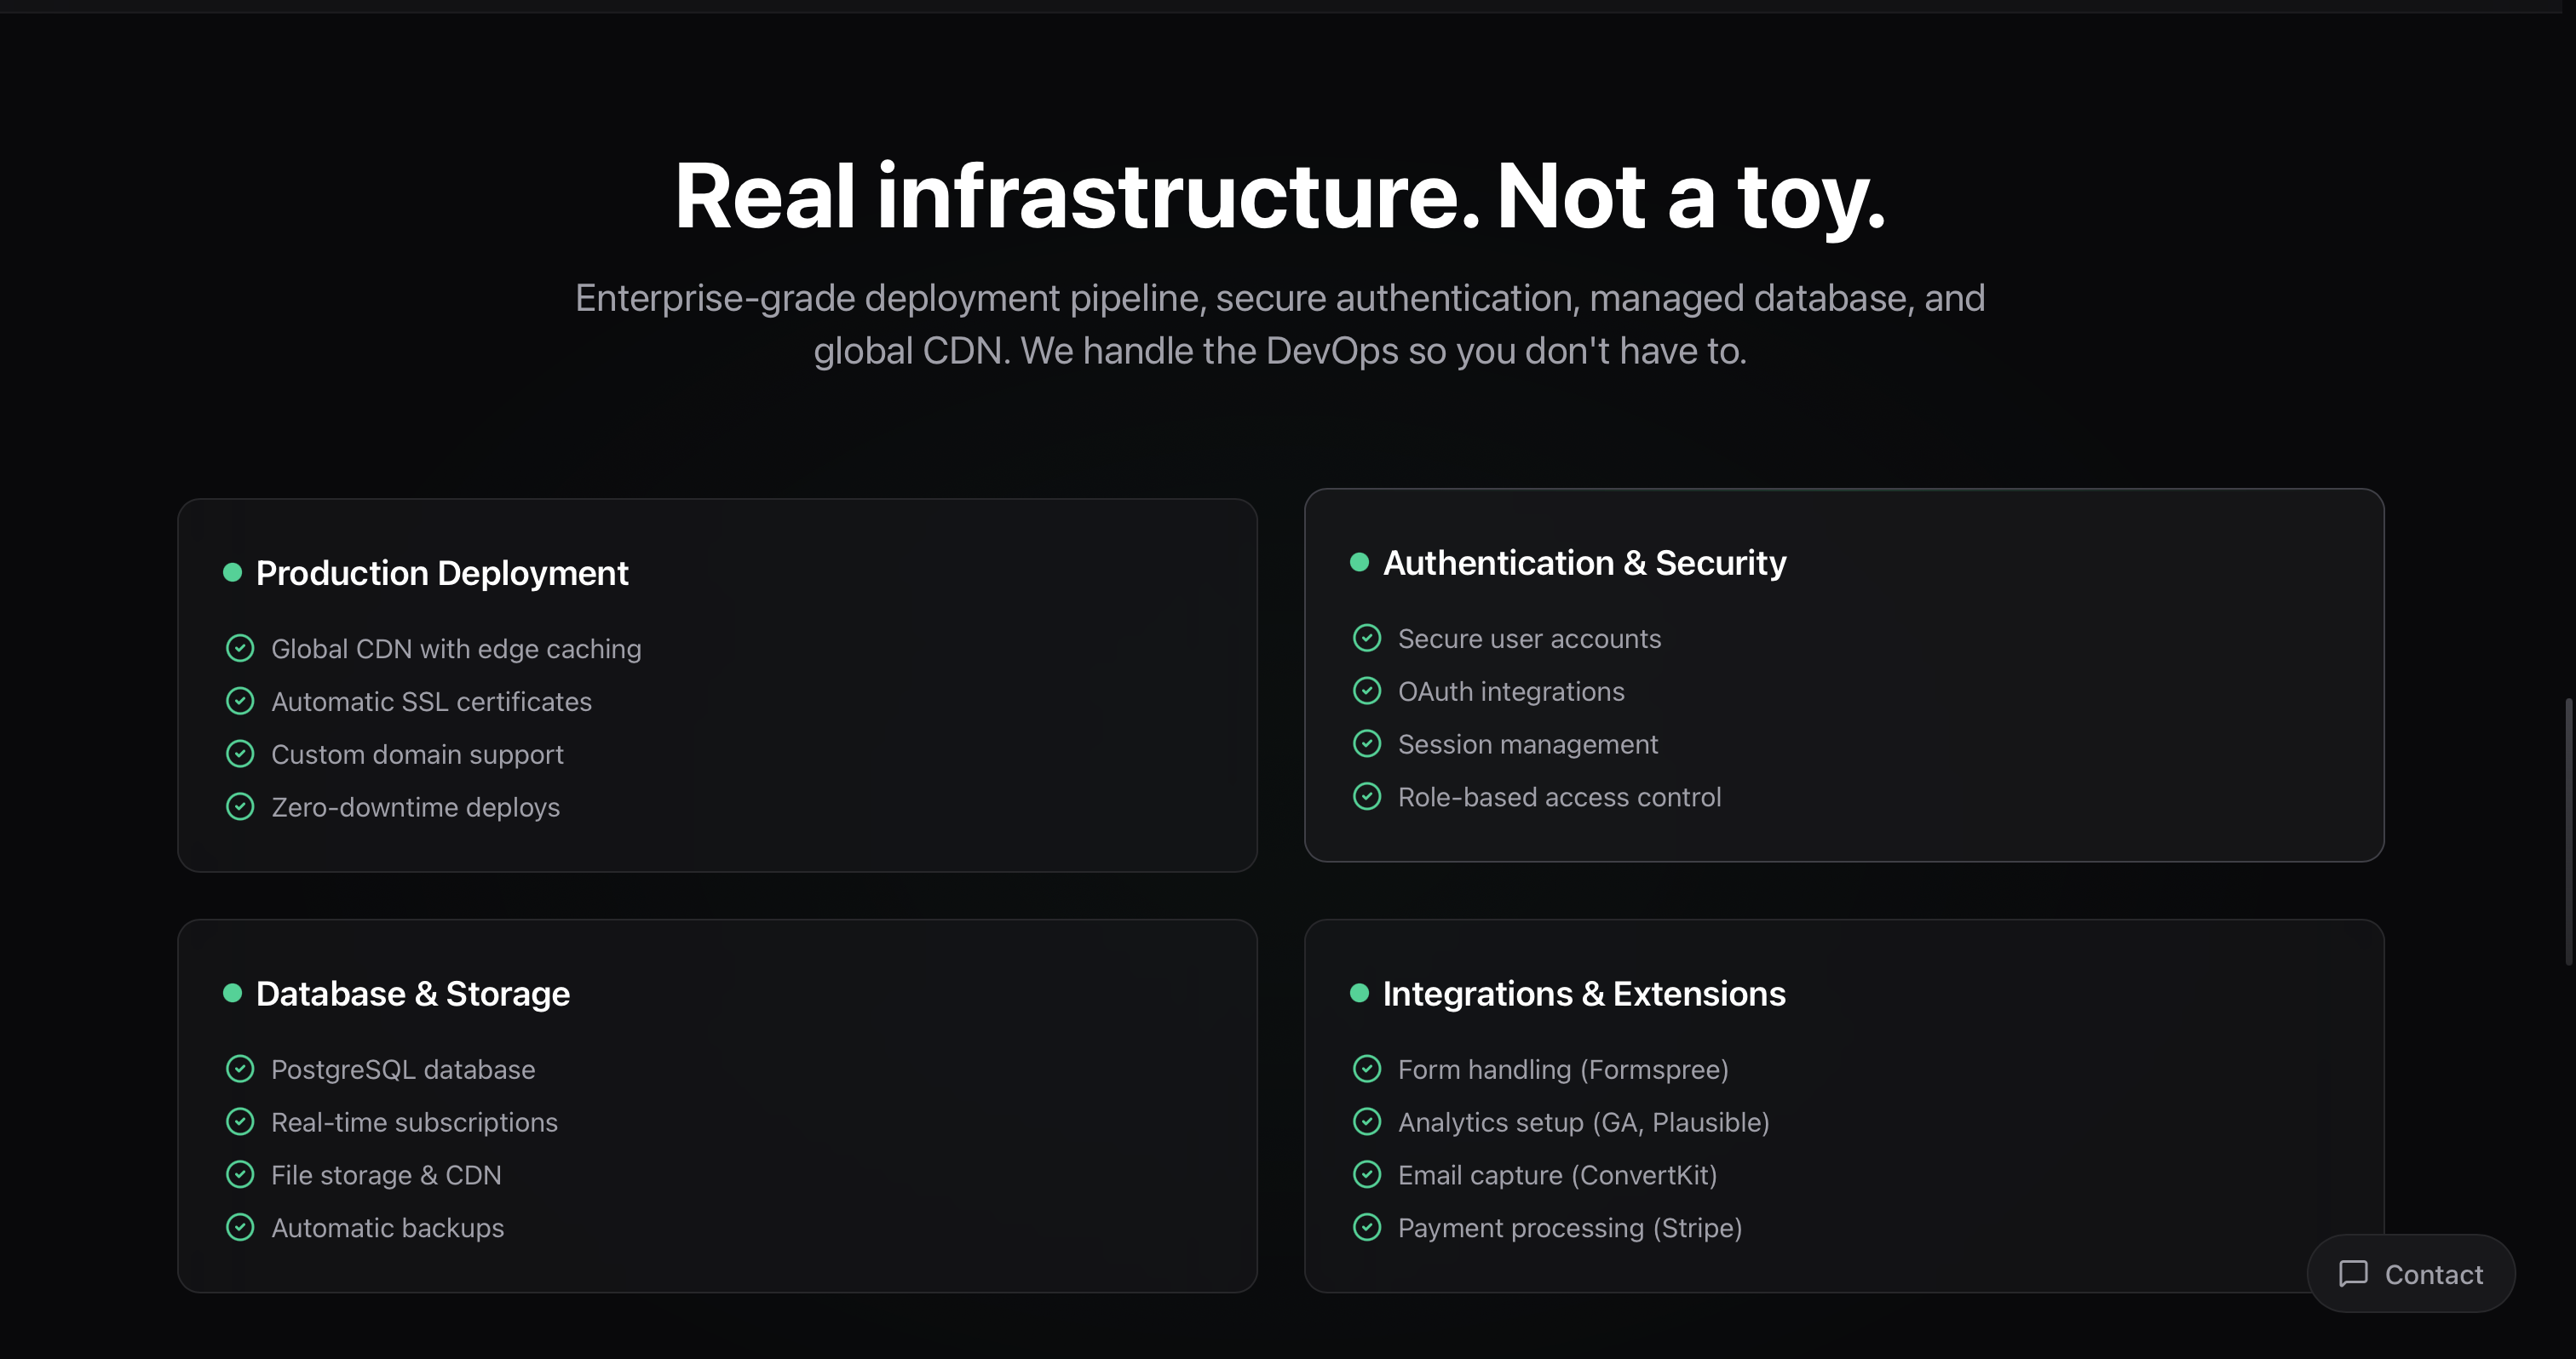
Task: Open the Contact button
Action: click(x=2410, y=1274)
